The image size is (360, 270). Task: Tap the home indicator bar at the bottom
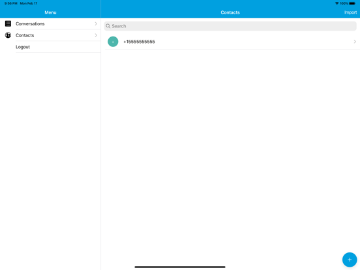pos(180,267)
